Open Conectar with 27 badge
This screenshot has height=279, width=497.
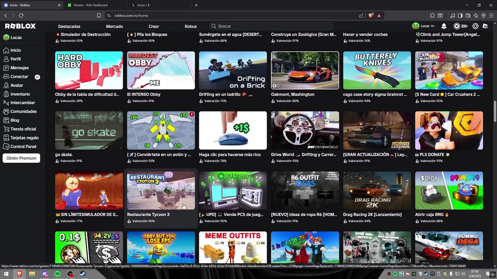point(21,77)
